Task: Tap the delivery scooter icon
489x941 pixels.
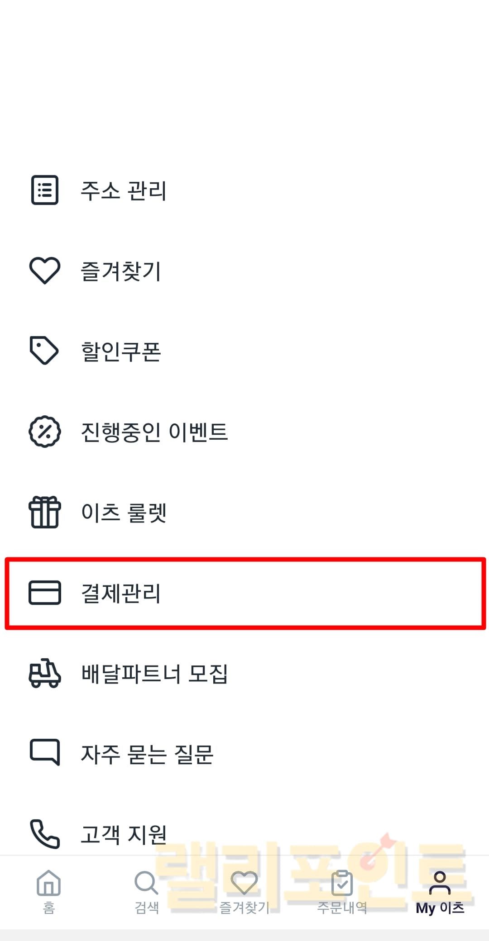Action: pyautogui.click(x=44, y=673)
